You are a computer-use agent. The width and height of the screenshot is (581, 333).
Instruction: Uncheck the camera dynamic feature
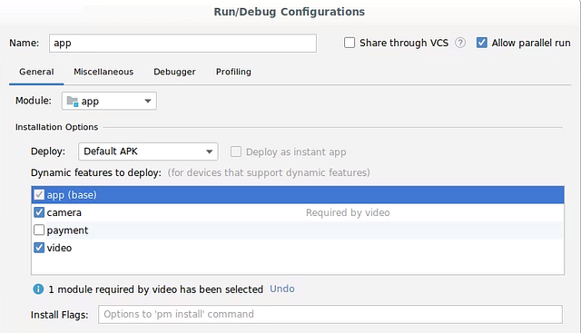(x=39, y=212)
